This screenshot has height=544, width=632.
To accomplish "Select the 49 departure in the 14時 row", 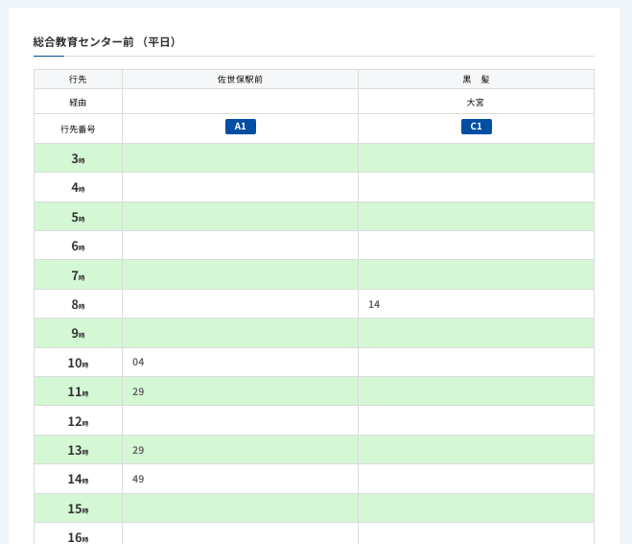I will click(x=138, y=480).
